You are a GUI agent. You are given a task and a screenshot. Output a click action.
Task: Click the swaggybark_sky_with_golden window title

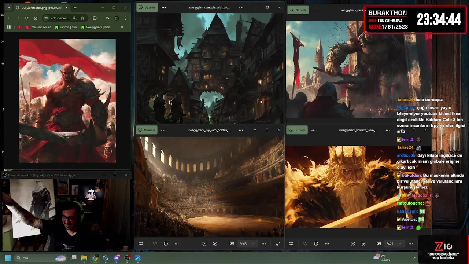(x=209, y=130)
